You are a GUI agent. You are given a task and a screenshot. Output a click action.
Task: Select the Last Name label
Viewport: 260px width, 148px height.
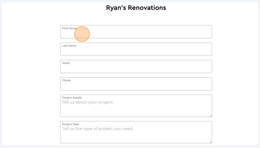tap(69, 46)
